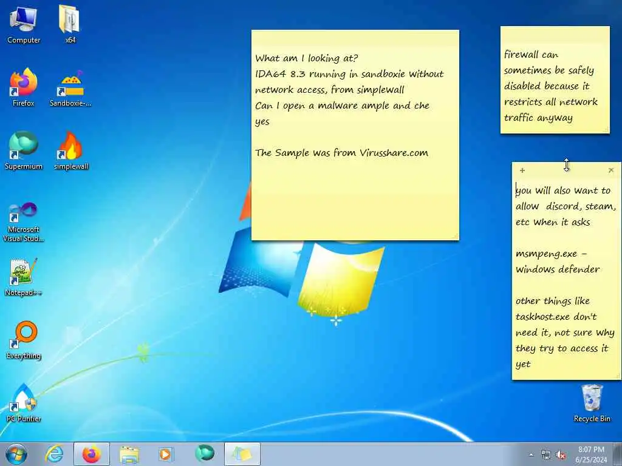622x466 pixels.
Task: Select the Notepad++ desktop shortcut
Action: point(24,277)
